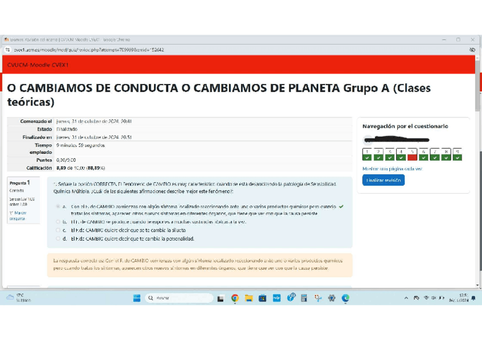Open battery tray icon
Image resolution: width=482 pixels, height=340 pixels.
442,298
